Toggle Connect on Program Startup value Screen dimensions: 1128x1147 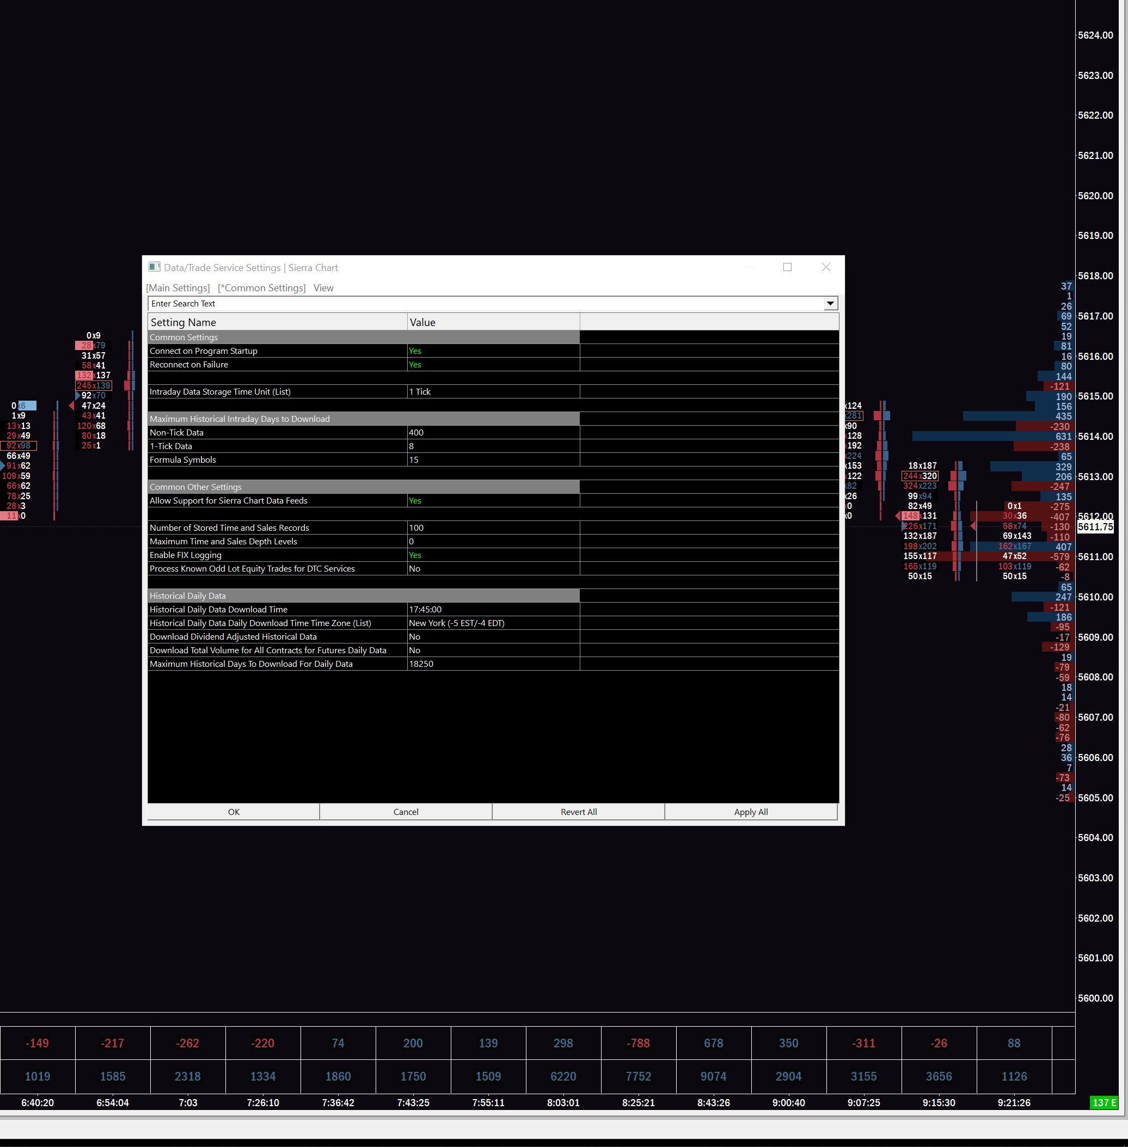coord(492,351)
